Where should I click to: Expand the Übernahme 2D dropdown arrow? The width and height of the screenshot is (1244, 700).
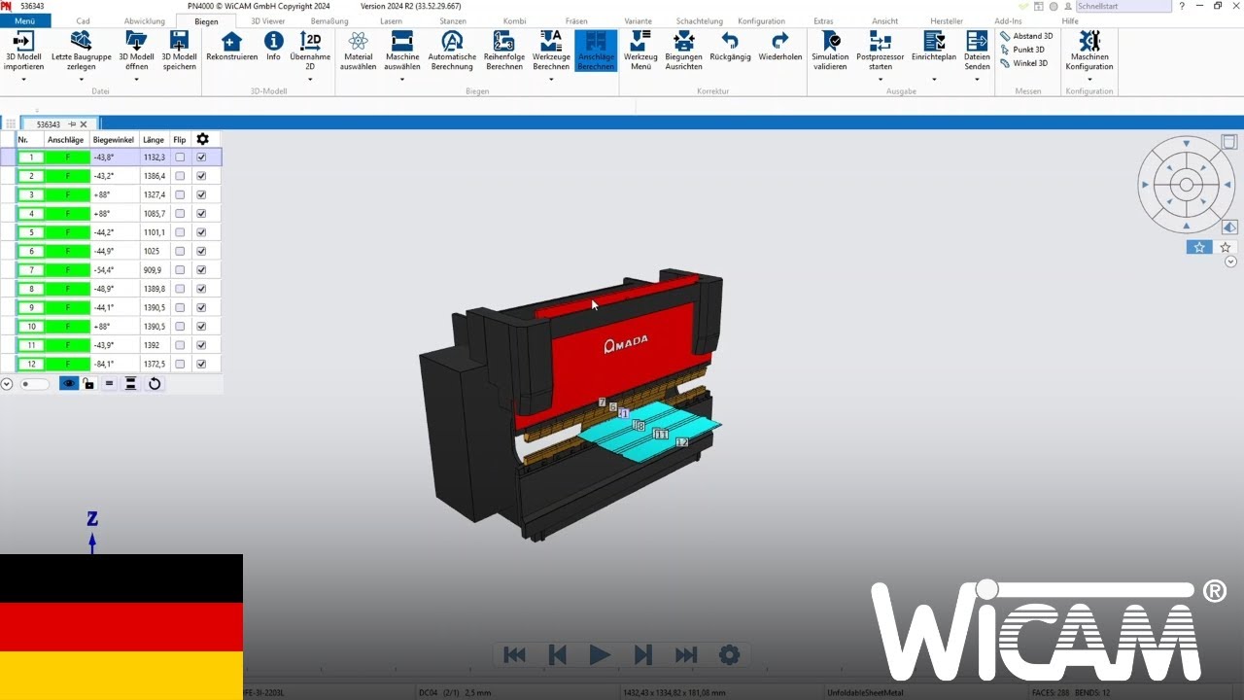310,80
